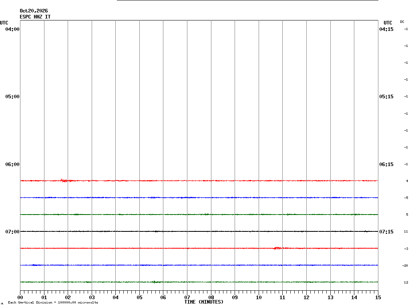This screenshot has height=308, width=410.
Task: Click the 07:00 start time label
Action: 12,232
